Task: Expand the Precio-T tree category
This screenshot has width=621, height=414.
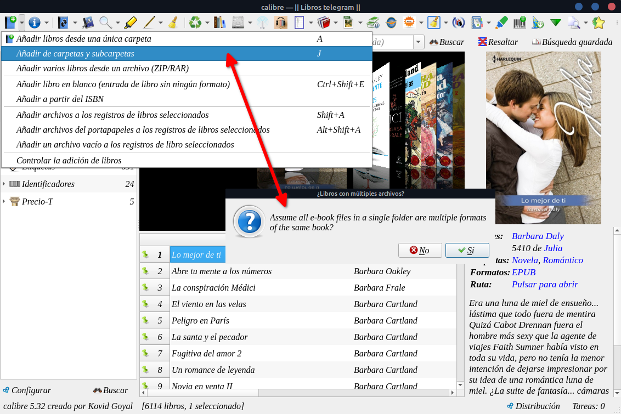Action: coord(4,201)
